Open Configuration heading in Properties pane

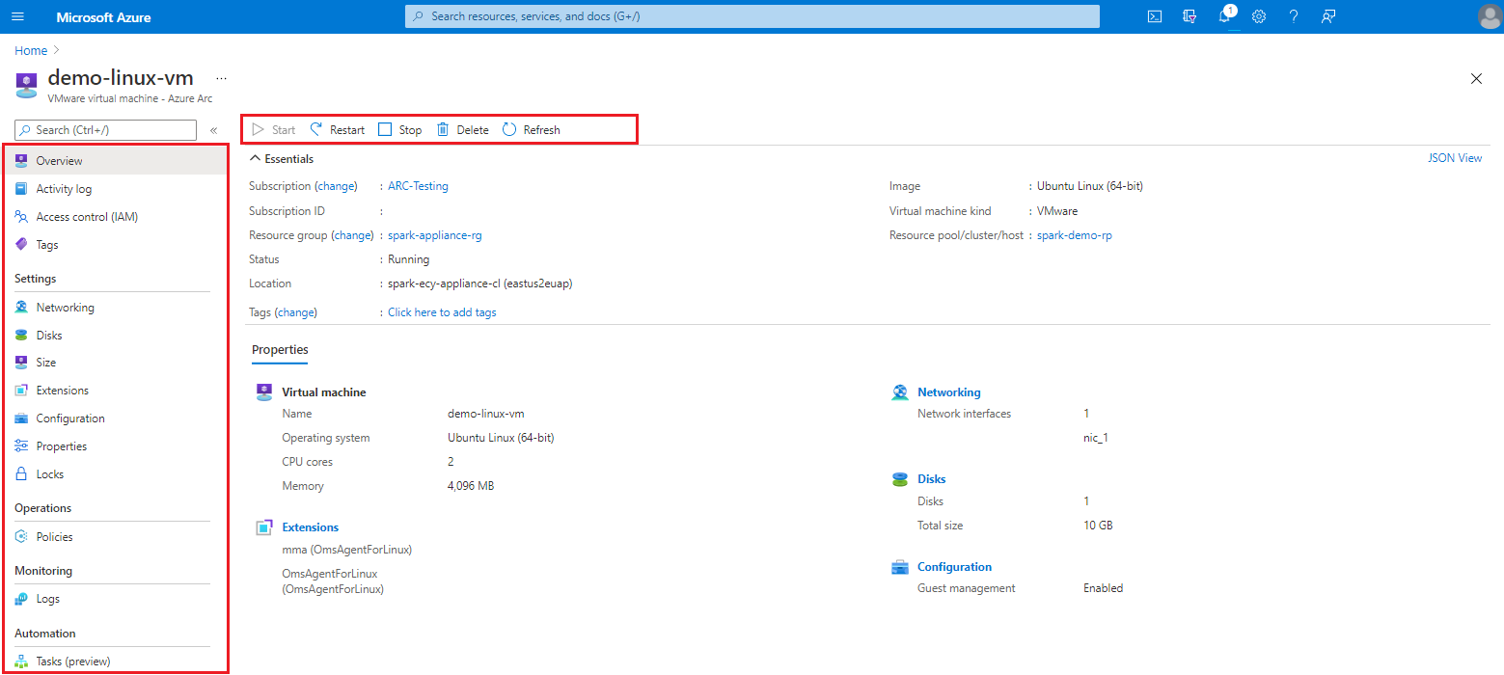pyautogui.click(x=955, y=567)
